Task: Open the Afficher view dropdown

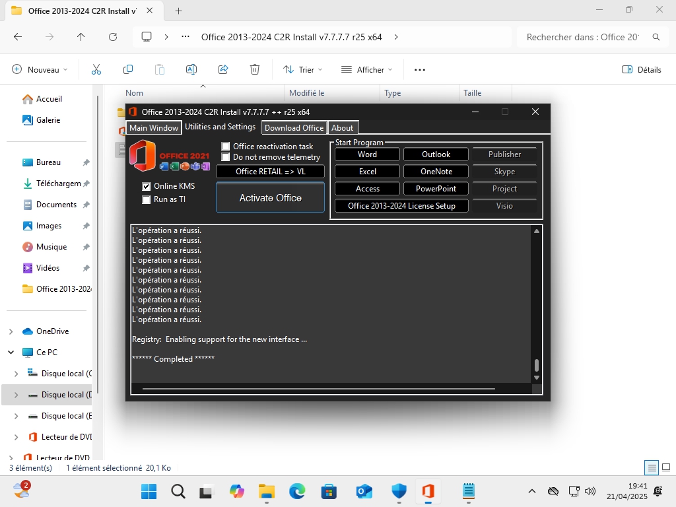Action: pyautogui.click(x=366, y=69)
